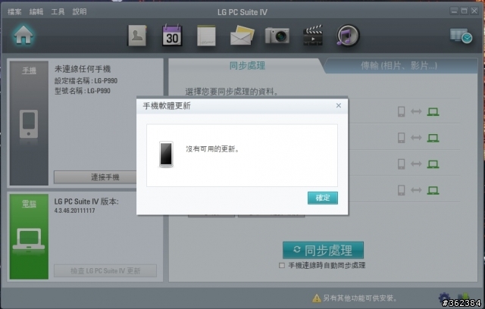Start sync with 同步處理 button
This screenshot has height=309, width=485.
pyautogui.click(x=323, y=250)
